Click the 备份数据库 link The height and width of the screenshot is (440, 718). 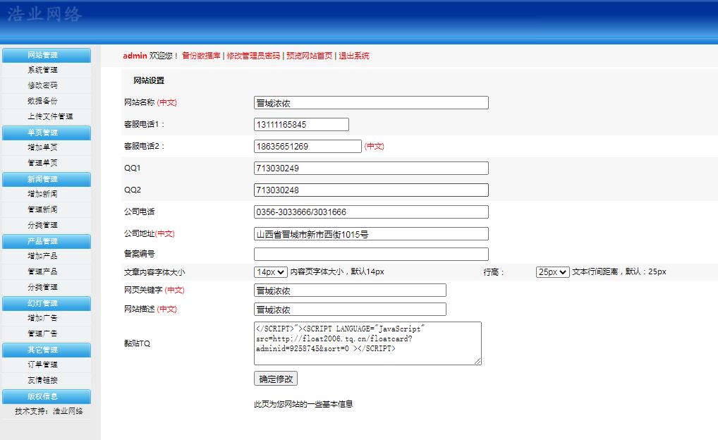(x=201, y=56)
